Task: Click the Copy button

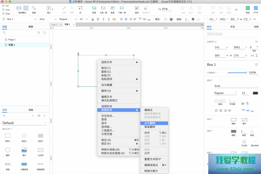Action: (x=7, y=9)
